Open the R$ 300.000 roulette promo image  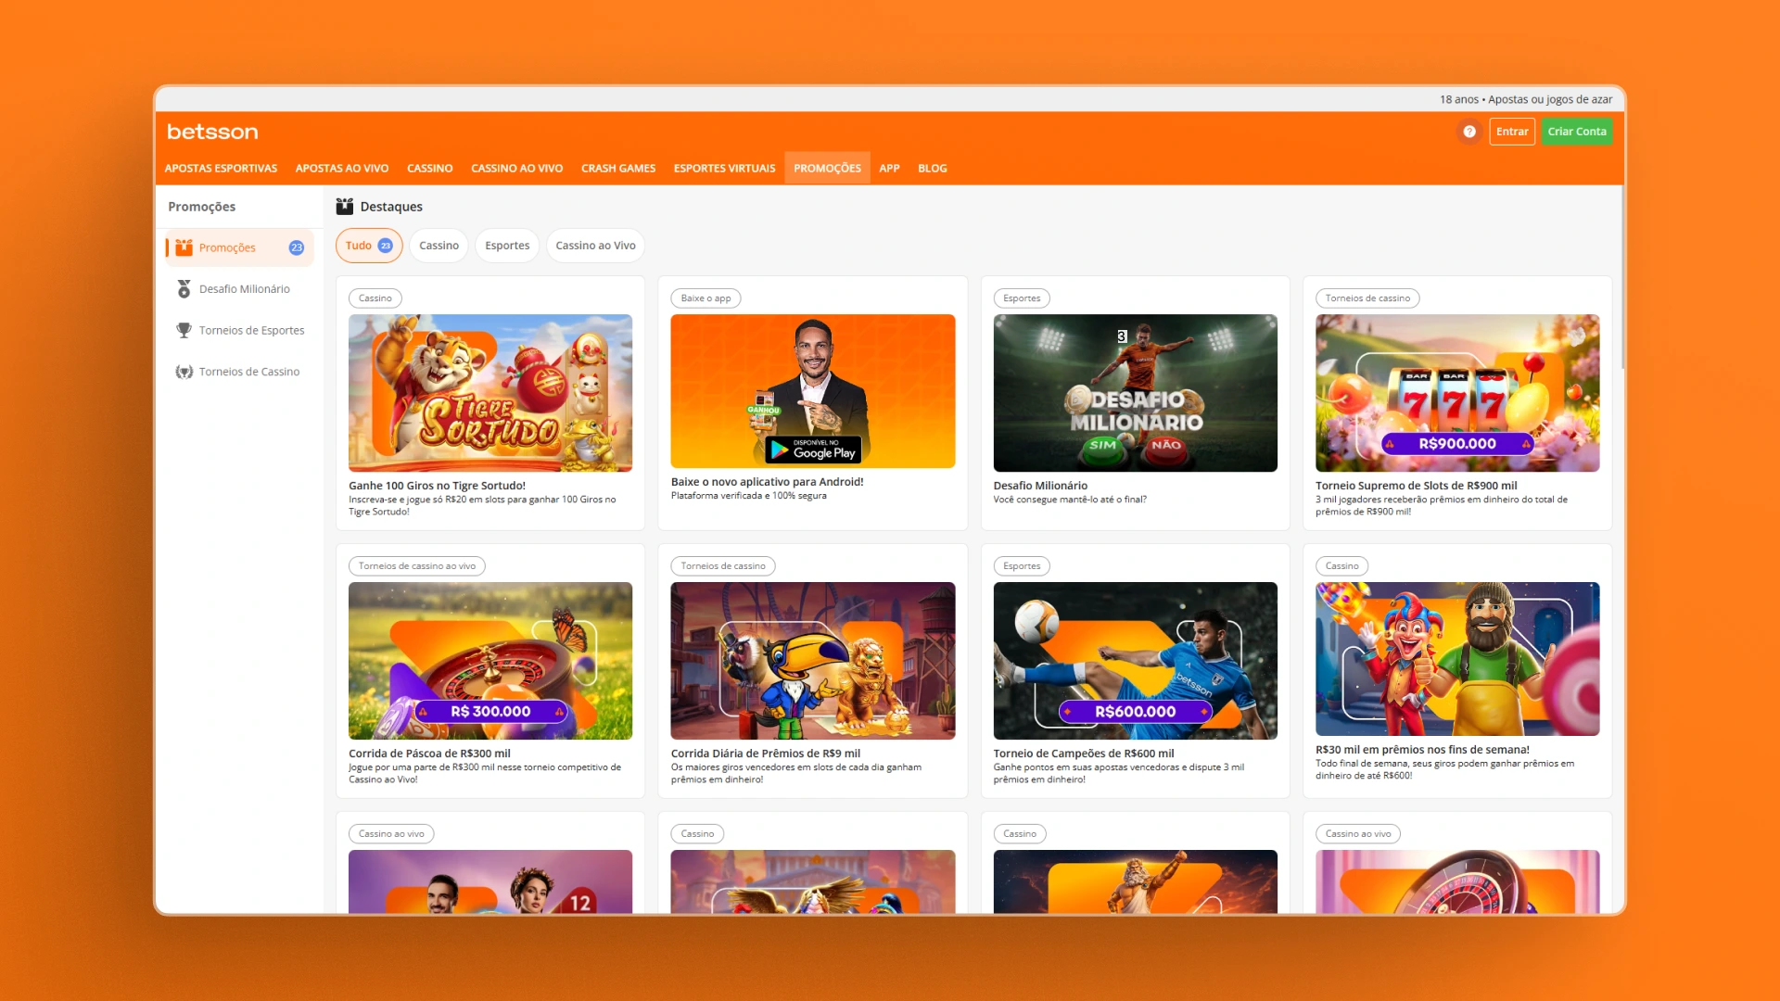click(x=490, y=661)
